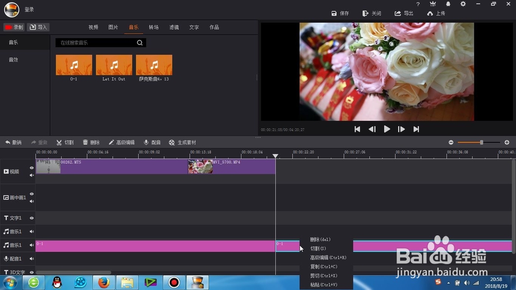Click the VIP crown icon
Viewport: 516px width, 290px height.
[x=433, y=4]
